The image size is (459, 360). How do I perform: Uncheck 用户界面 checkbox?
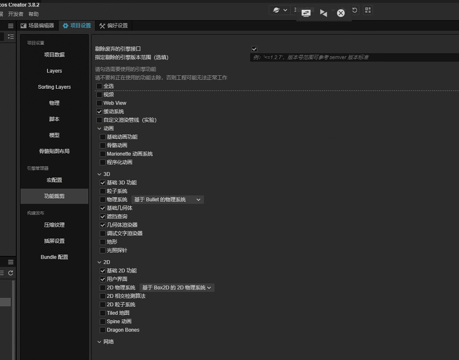(x=102, y=279)
